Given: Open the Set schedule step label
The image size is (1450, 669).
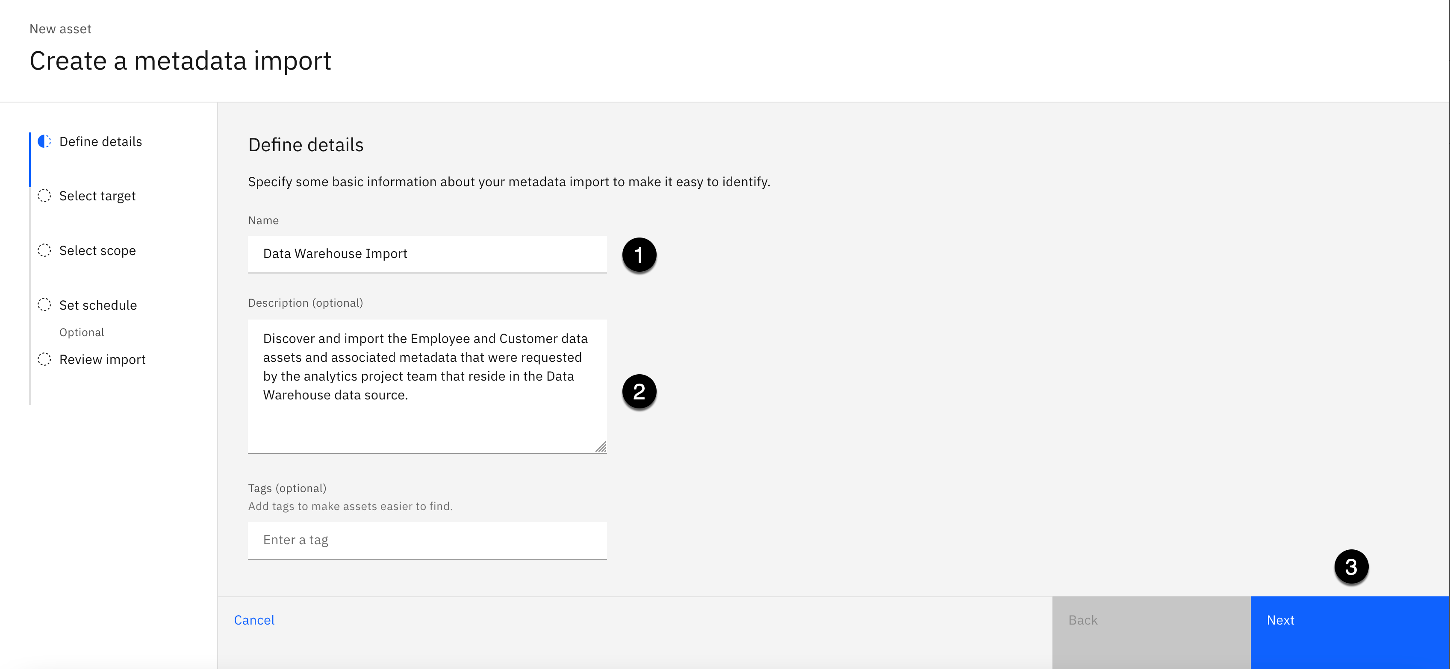Looking at the screenshot, I should pyautogui.click(x=98, y=305).
